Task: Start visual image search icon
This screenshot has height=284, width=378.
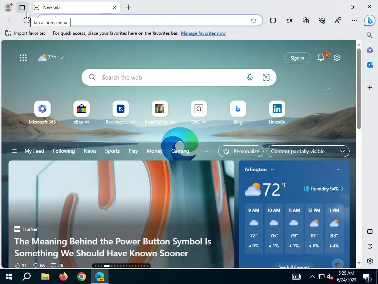Action: (x=266, y=77)
